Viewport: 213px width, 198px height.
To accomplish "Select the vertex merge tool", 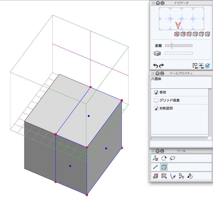I will click(x=181, y=176).
